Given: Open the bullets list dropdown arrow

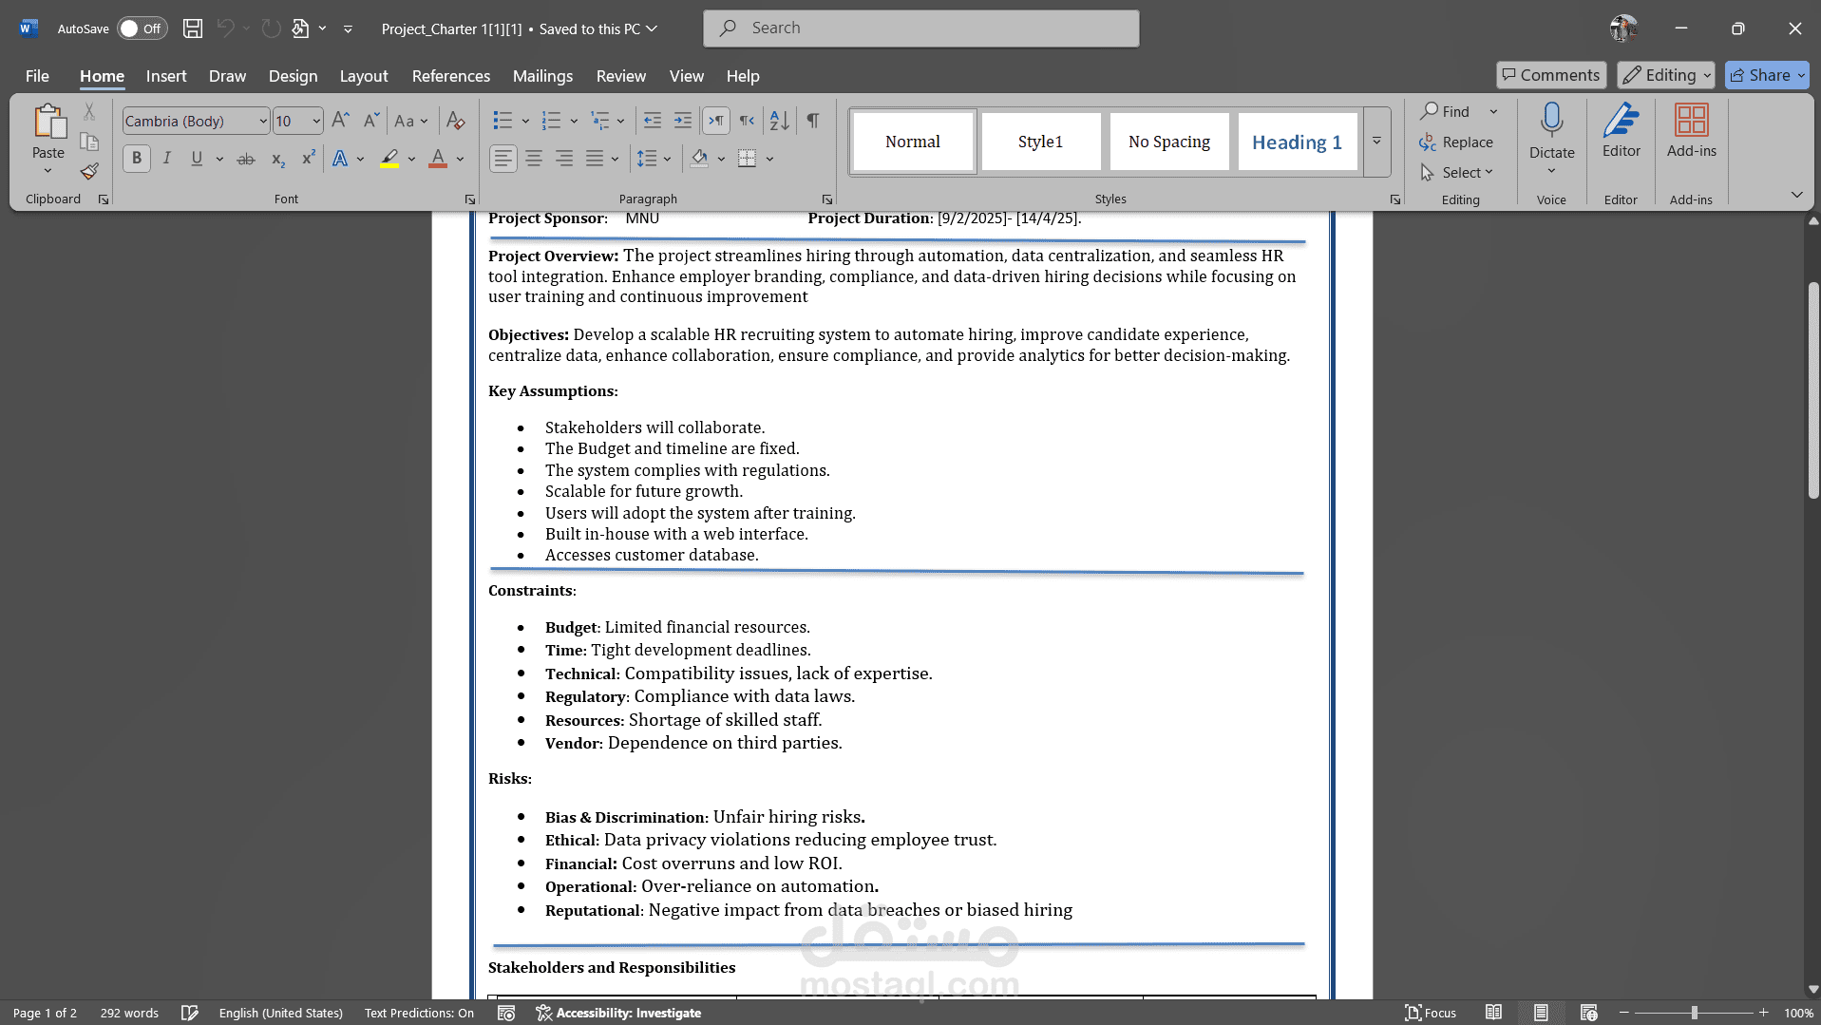Looking at the screenshot, I should tap(525, 121).
